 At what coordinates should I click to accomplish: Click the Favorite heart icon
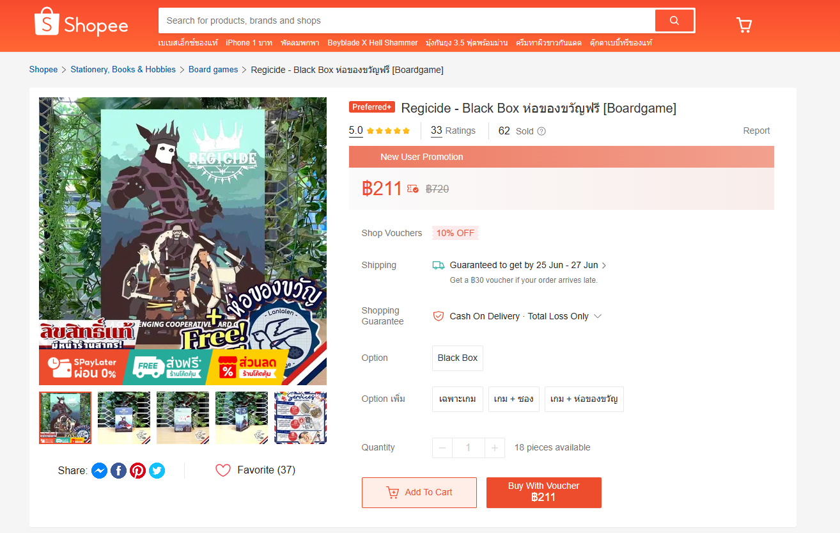[x=223, y=470]
